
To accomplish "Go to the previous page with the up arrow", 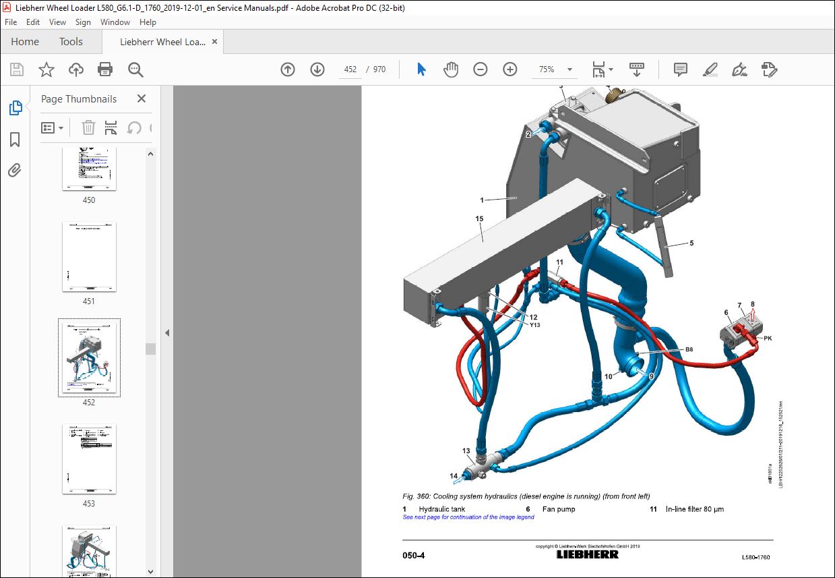I will pos(288,69).
